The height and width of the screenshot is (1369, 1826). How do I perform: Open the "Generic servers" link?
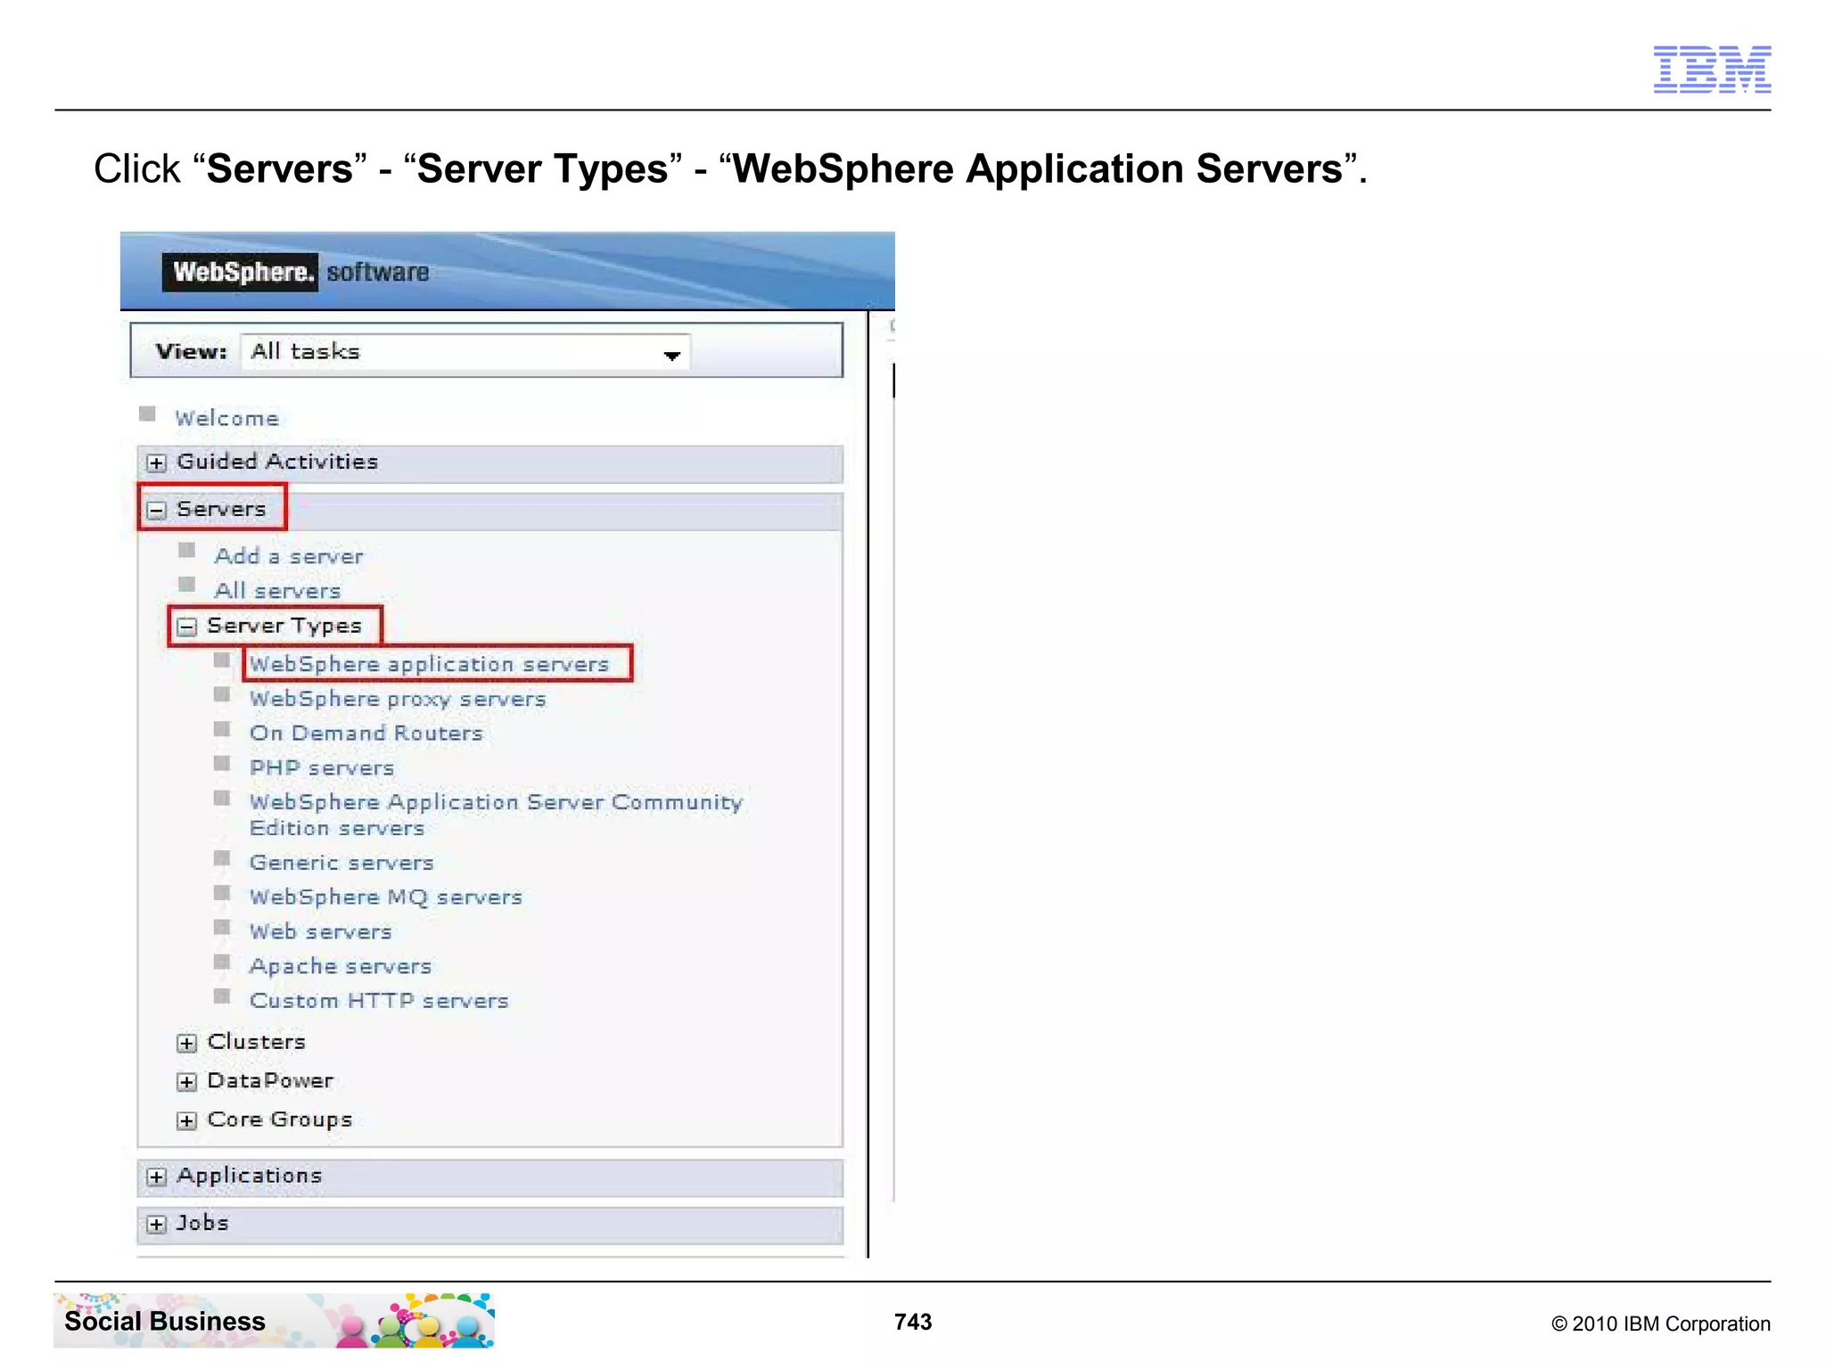341,863
